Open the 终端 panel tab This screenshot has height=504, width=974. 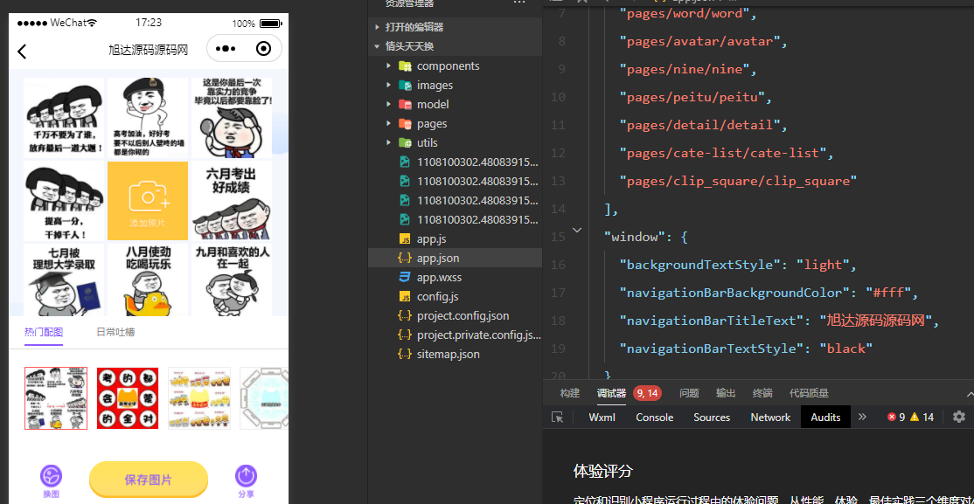pos(762,393)
